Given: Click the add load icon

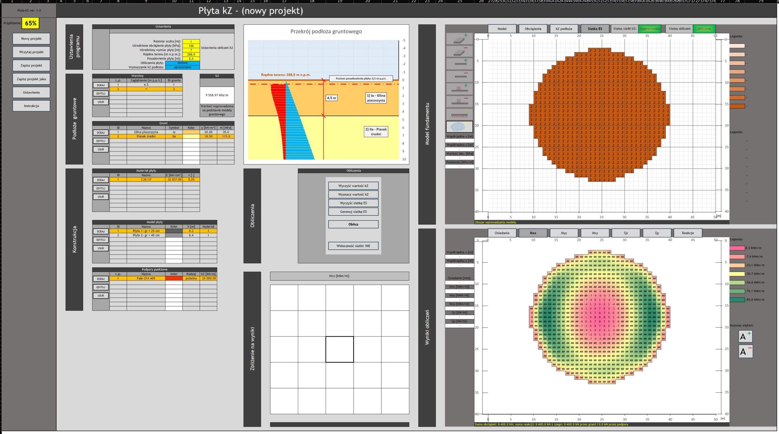Looking at the screenshot, I should (459, 89).
